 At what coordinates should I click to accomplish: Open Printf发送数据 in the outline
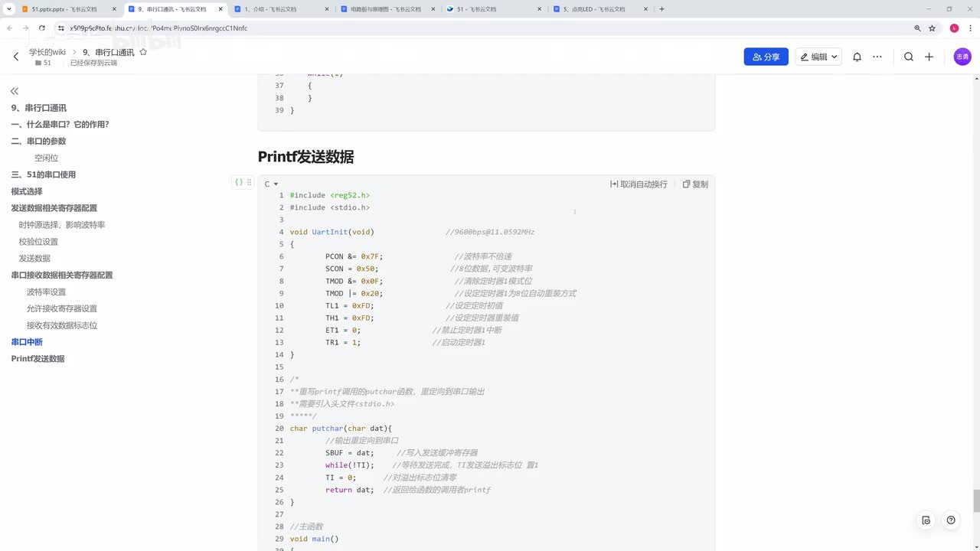(38, 359)
